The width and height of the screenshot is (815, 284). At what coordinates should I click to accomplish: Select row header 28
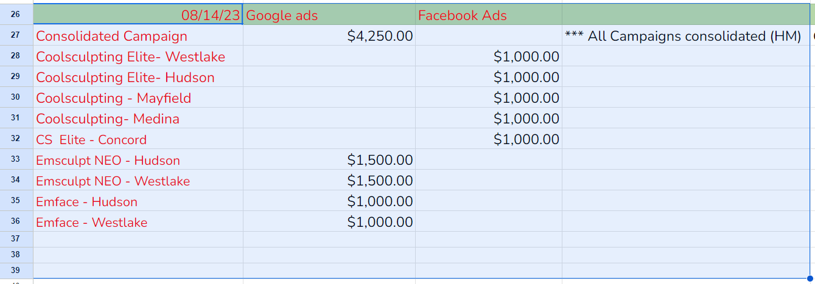click(x=16, y=56)
